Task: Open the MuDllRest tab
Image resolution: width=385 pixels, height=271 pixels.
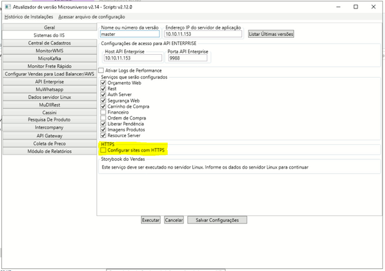Action: click(50, 104)
